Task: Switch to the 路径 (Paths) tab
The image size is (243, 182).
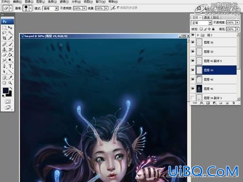Action: pyautogui.click(x=216, y=18)
